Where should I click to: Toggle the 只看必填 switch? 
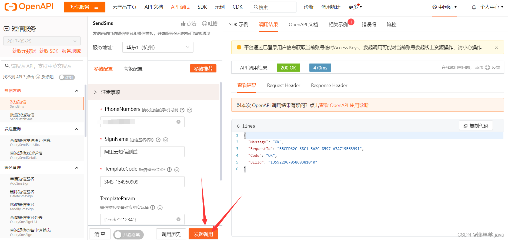tap(128, 235)
